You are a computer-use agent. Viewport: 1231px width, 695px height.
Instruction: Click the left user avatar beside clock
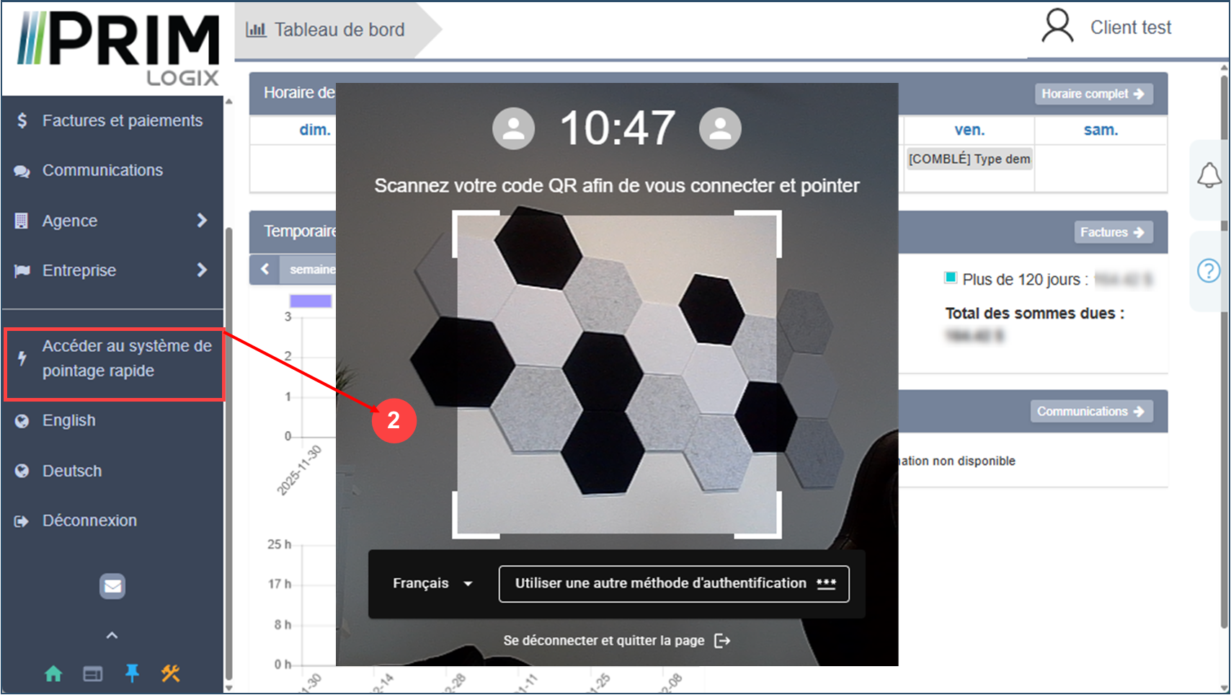pos(513,129)
